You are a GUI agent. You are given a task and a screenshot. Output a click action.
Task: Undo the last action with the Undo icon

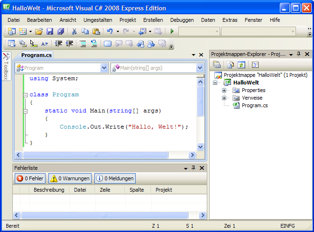(x=110, y=31)
